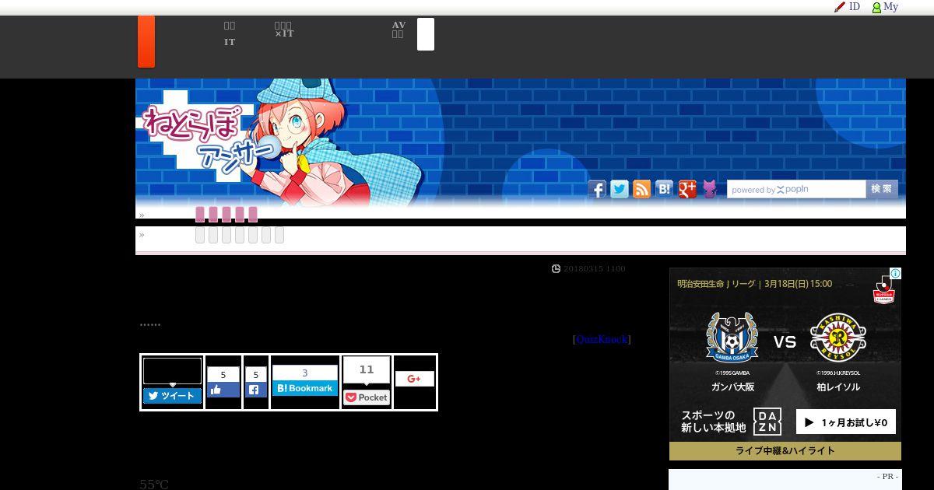This screenshot has height=490, width=934.
Task: Click the 検索 search button
Action: 882,189
